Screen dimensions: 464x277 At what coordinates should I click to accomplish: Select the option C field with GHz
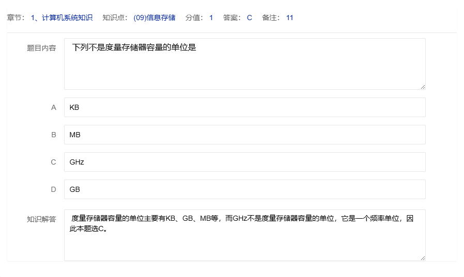[x=244, y=162]
